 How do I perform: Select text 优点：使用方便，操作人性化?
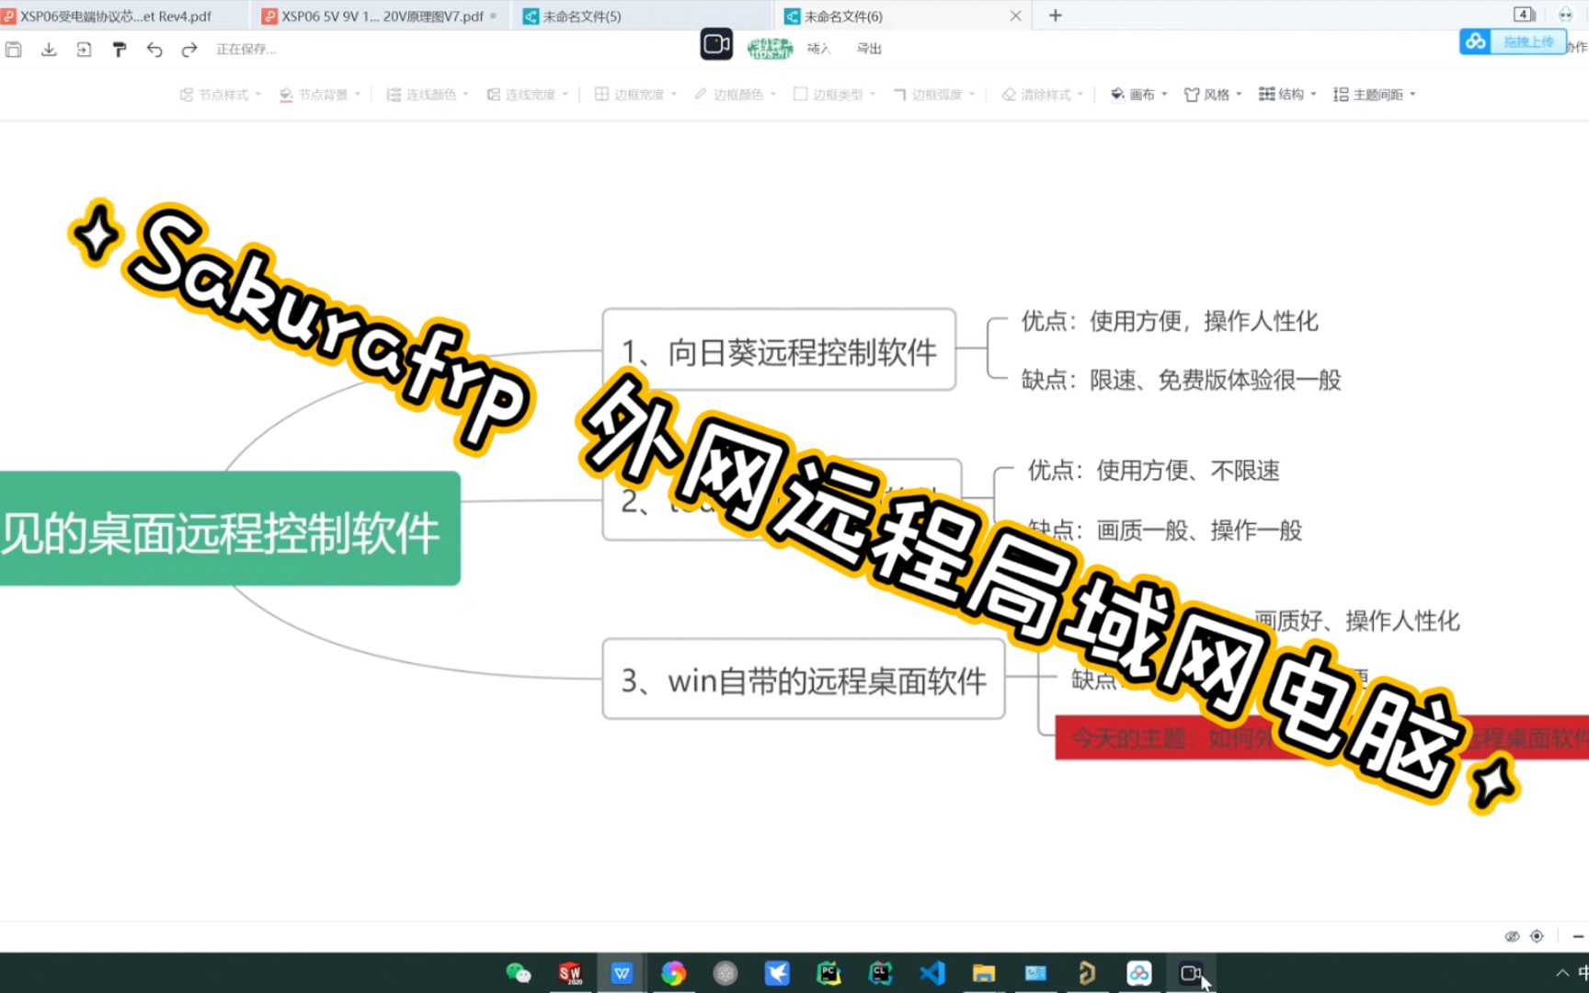click(1169, 321)
